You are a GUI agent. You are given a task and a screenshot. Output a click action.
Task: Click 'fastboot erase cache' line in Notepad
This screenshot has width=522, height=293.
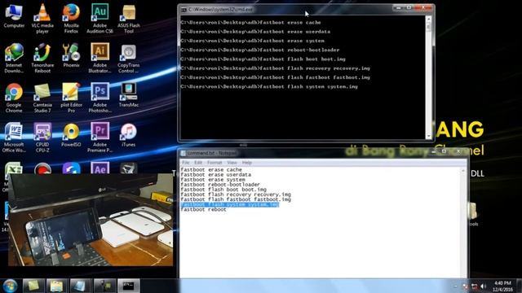click(211, 170)
